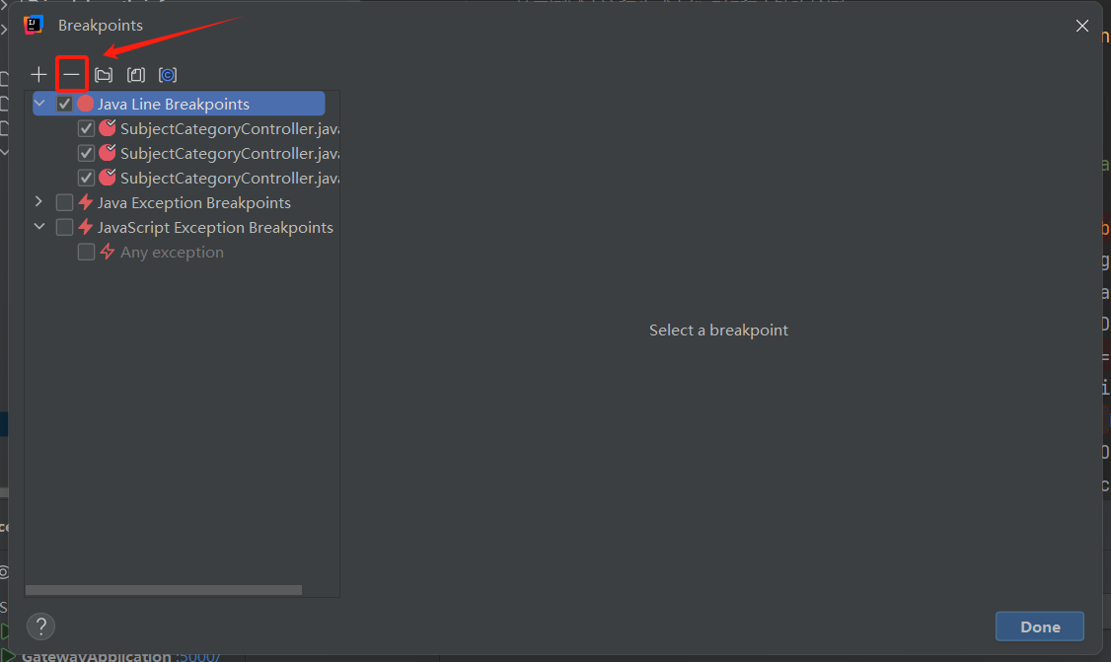
Task: Collapse the Java Line Breakpoints group
Action: (x=39, y=104)
